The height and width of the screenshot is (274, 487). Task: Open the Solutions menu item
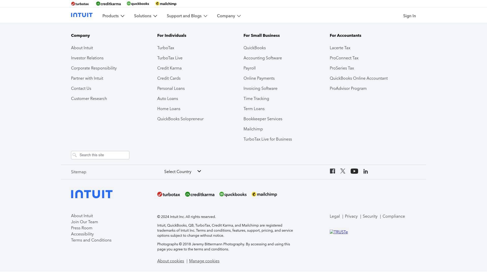tap(145, 16)
